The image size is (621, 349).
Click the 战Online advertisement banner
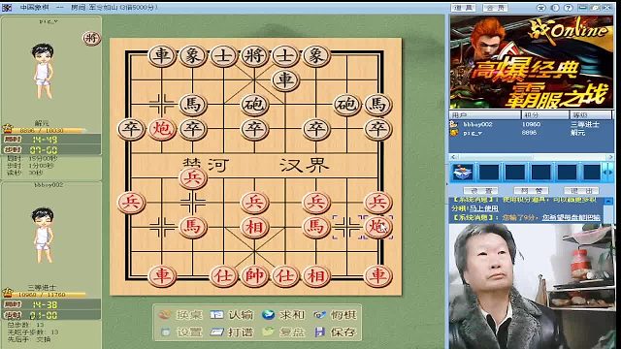pos(532,62)
